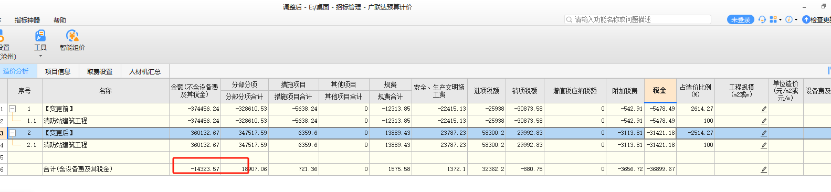The height and width of the screenshot is (192, 831).
Task: Click the 单位造价 column header
Action: [x=786, y=91]
